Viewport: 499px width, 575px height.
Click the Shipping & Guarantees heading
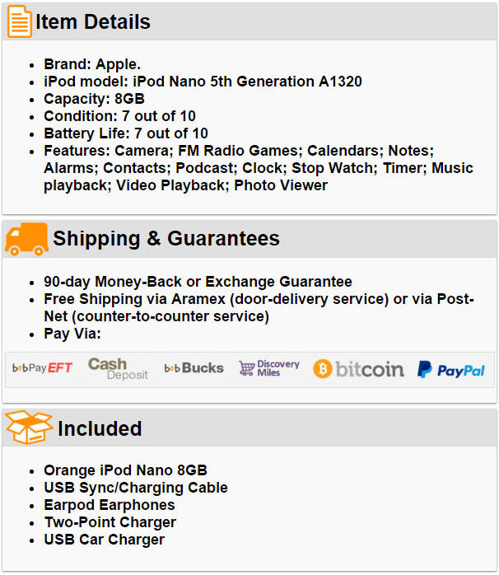pos(166,239)
